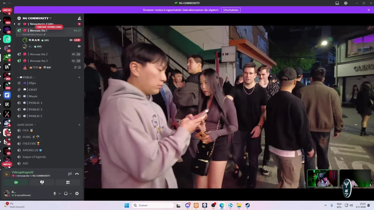Join the PUBLIC 1 voice channel

pos(49,103)
